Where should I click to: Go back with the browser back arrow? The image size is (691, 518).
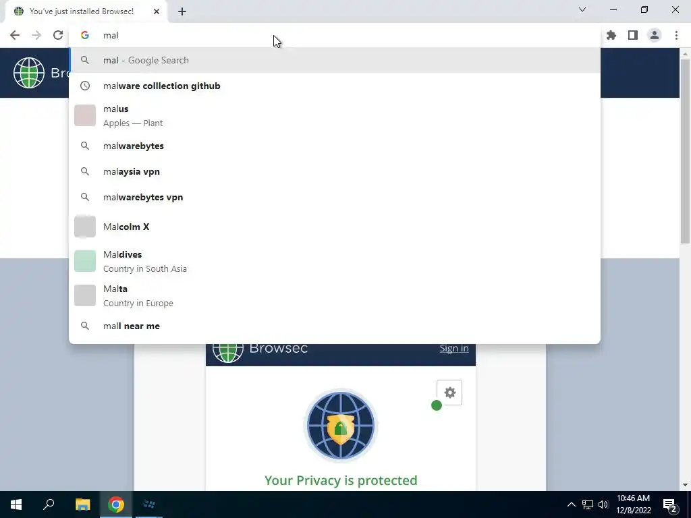(15, 35)
